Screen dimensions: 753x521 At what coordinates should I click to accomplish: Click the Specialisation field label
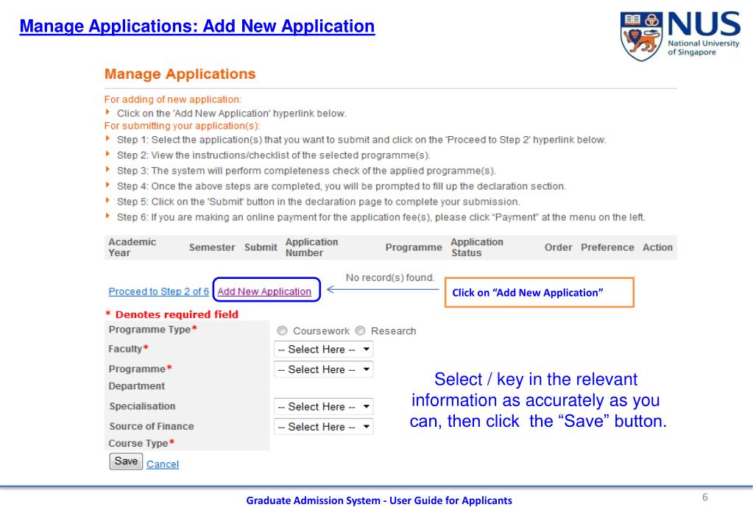coord(142,406)
